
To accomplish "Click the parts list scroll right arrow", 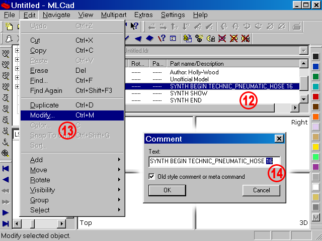I will [295, 107].
